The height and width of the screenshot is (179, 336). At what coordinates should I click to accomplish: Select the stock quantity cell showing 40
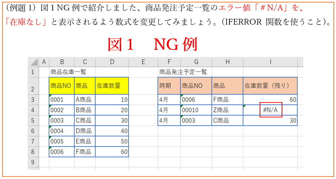pos(112,131)
